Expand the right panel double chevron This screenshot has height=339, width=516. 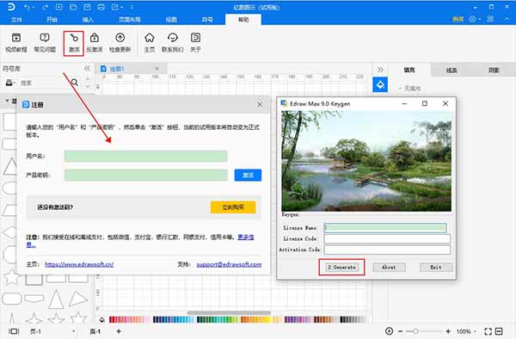click(380, 70)
